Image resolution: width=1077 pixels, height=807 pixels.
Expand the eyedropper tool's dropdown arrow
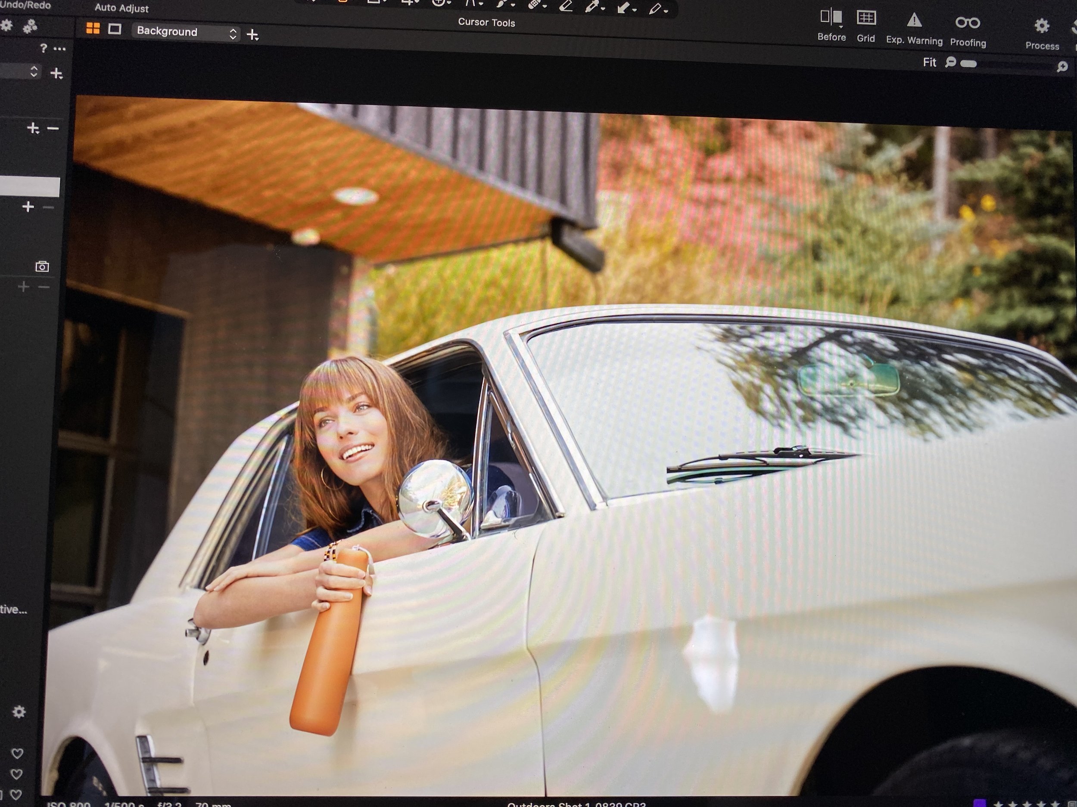click(603, 9)
